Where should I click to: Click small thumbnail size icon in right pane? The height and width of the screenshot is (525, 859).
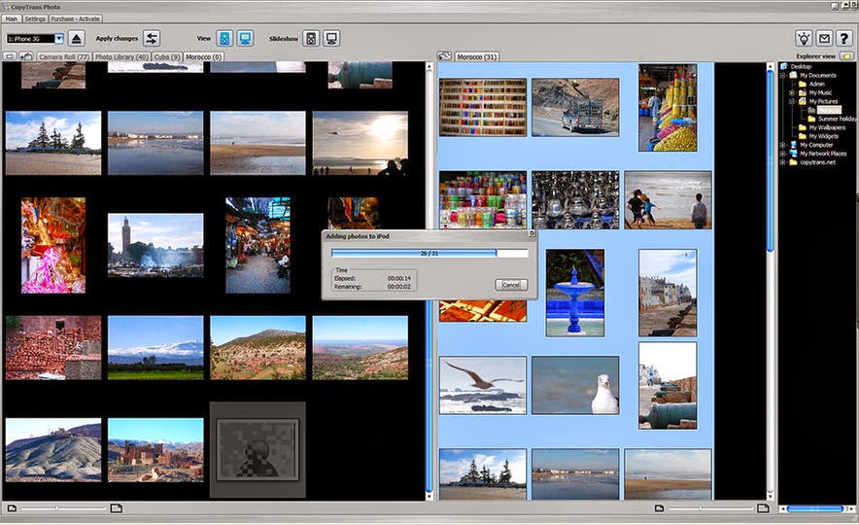coord(659,508)
